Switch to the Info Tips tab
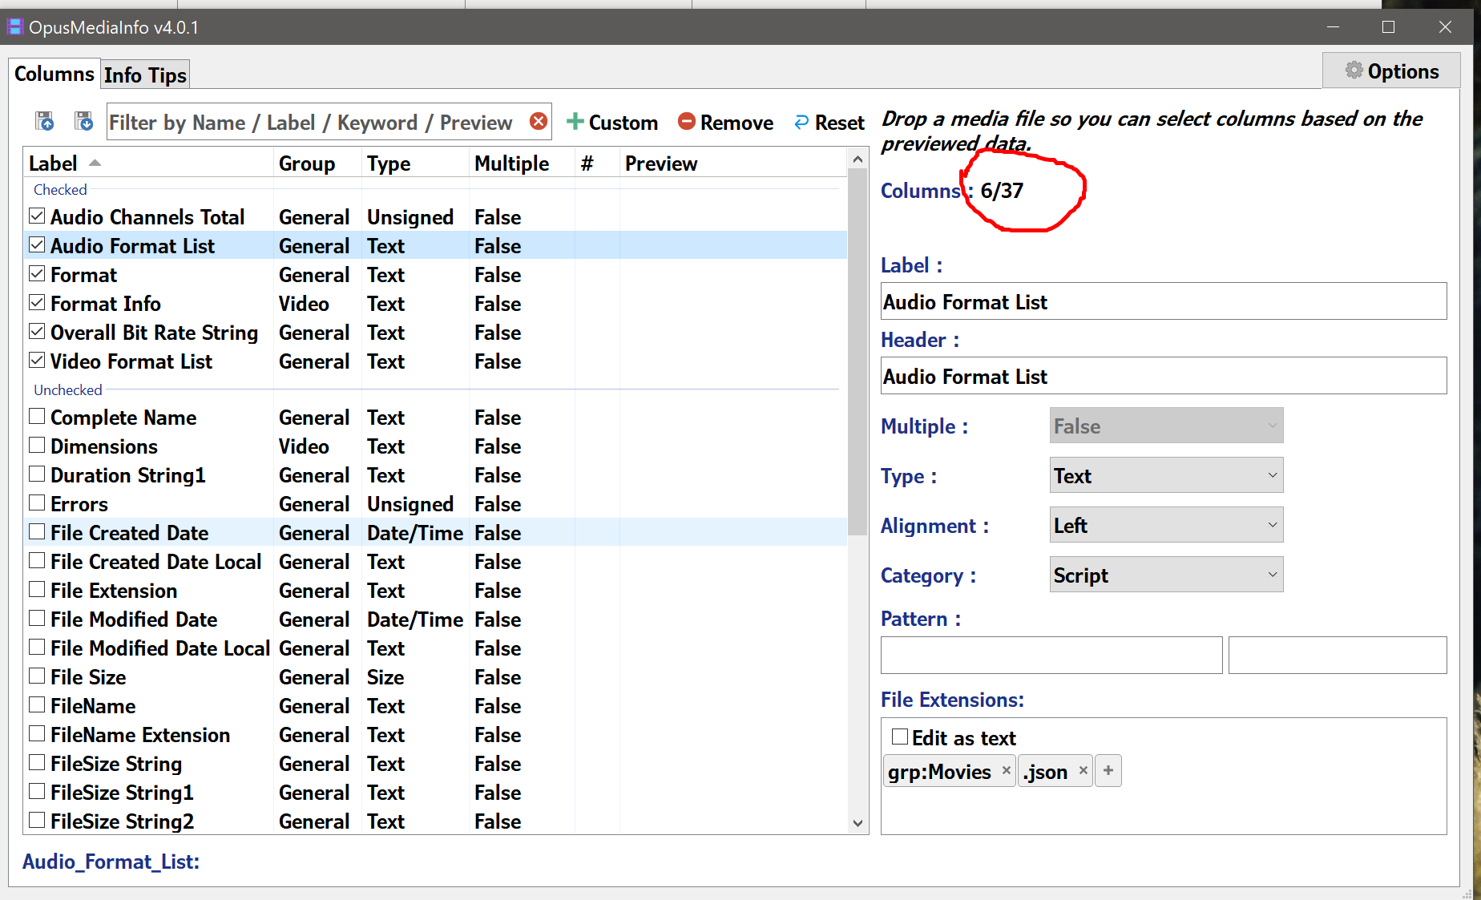Screen dimensions: 1481x900 (145, 75)
